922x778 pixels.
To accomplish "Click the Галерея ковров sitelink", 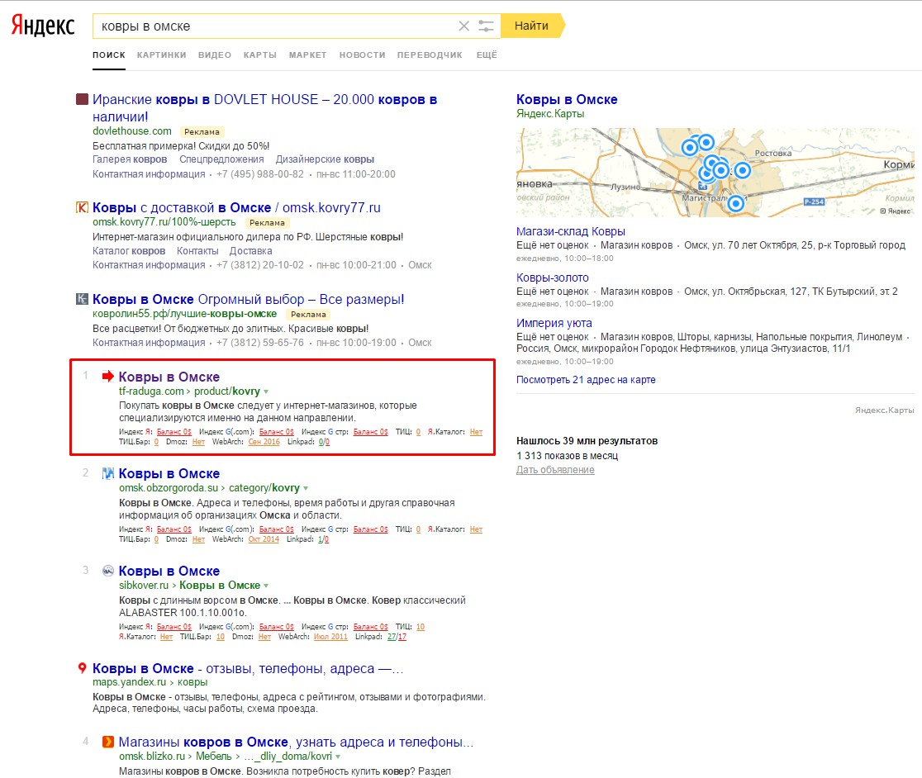I will click(130, 159).
